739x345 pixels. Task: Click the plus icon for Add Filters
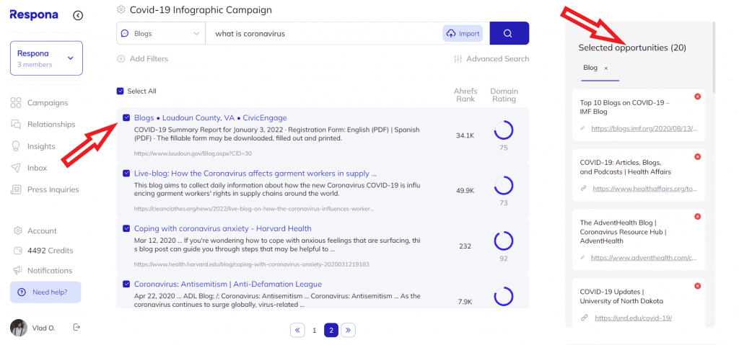pyautogui.click(x=121, y=59)
